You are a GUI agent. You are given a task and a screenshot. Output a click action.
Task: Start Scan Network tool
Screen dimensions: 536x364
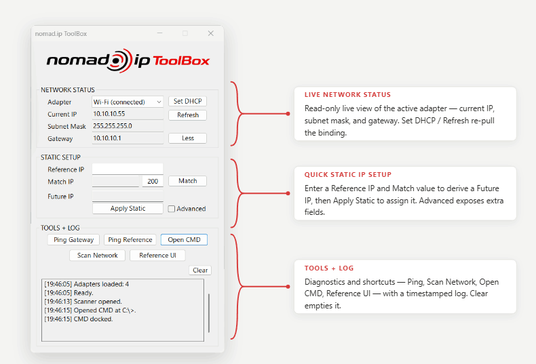pyautogui.click(x=97, y=256)
